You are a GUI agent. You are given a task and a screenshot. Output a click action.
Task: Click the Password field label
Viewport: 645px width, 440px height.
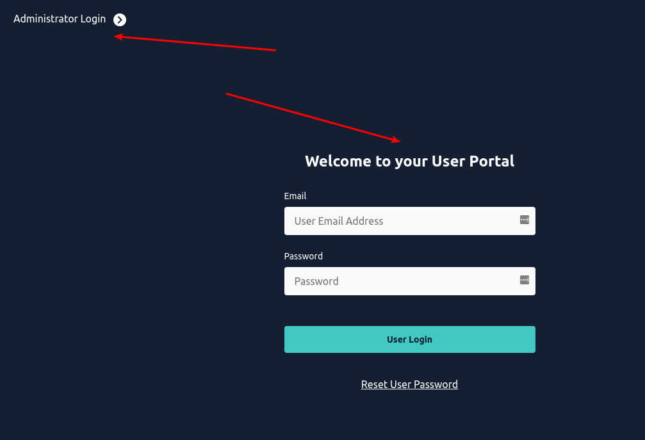coord(304,256)
